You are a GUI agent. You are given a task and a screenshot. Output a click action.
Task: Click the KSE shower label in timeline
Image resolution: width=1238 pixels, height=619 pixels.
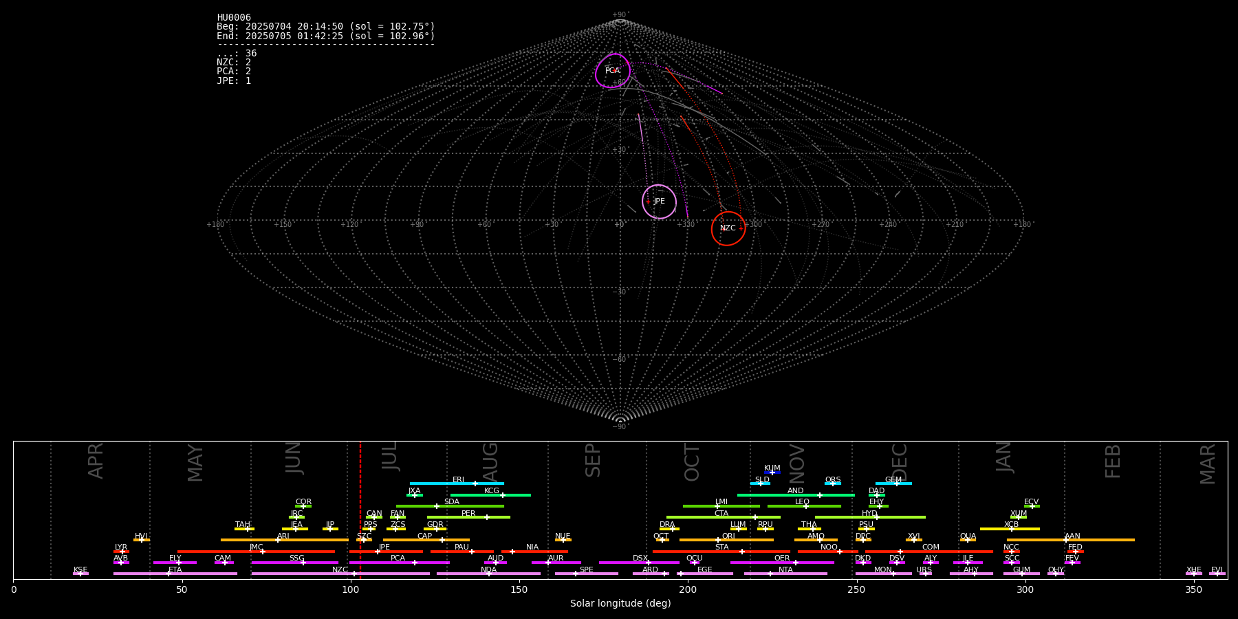[80, 570]
